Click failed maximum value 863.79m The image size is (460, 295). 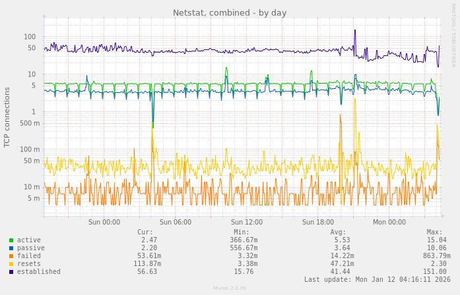pyautogui.click(x=436, y=255)
